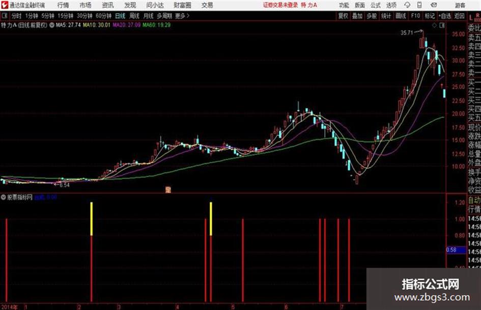
Task: Click the 6.54 low price label
Action: 65,185
